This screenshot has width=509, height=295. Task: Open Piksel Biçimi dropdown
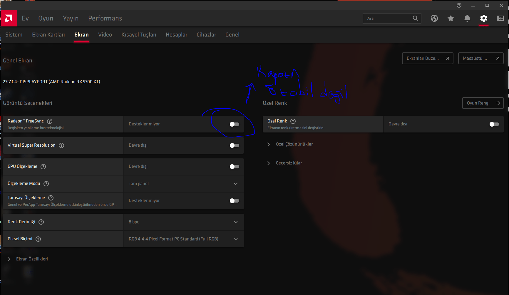[x=184, y=239]
